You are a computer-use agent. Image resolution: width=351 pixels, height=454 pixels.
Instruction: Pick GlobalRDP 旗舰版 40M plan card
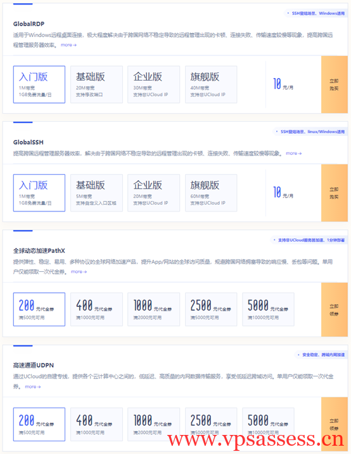tap(211, 84)
